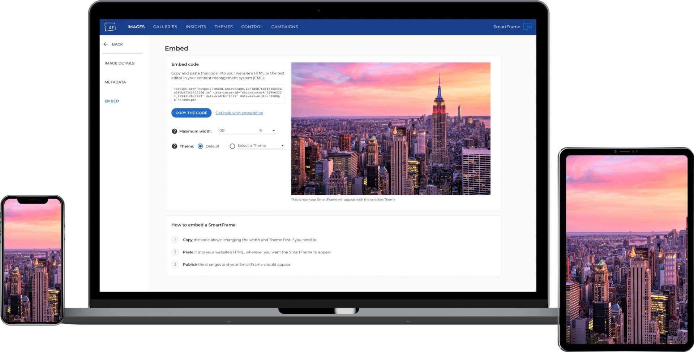
Task: Select the Default theme radio button
Action: coord(200,146)
